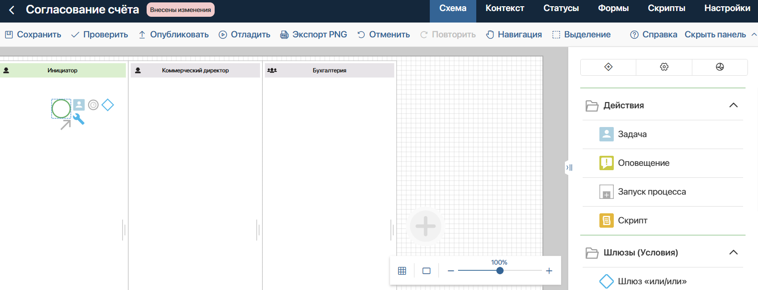
Task: Go back using the arrow beside Согласование счёта
Action: point(12,10)
